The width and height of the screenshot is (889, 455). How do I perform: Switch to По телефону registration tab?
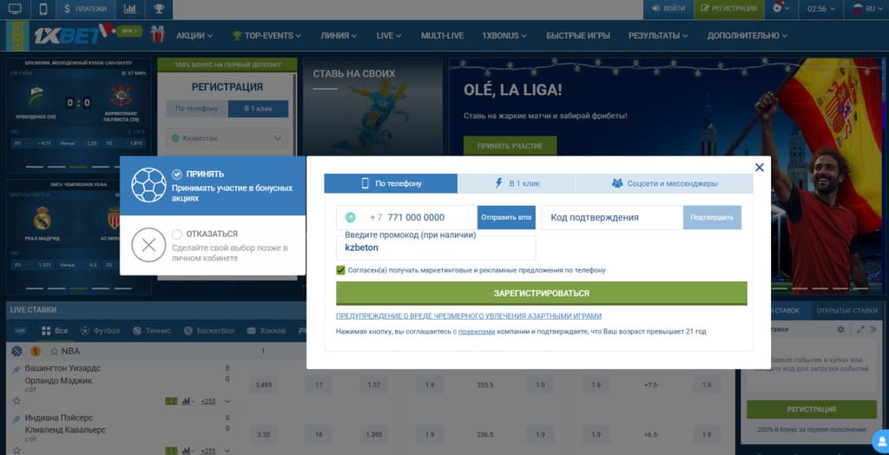point(391,183)
